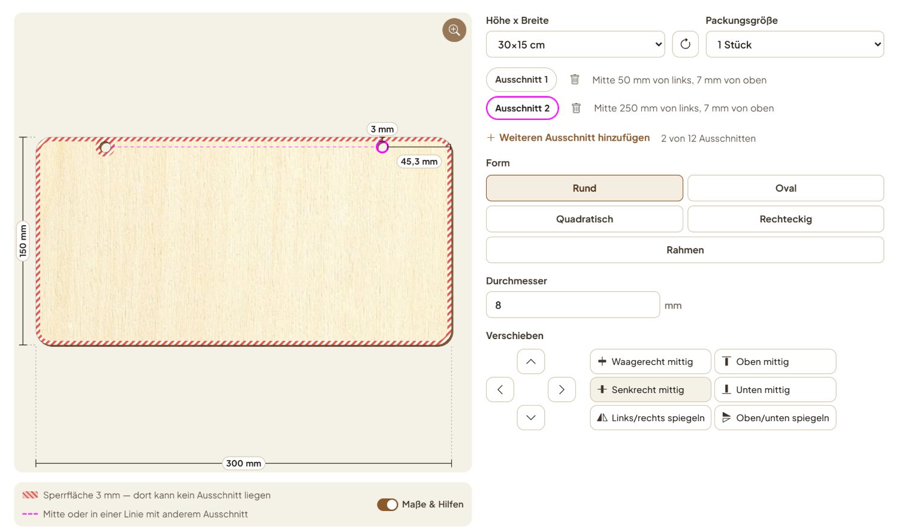
Task: Choose the Quadratisch shape option
Action: pos(584,219)
